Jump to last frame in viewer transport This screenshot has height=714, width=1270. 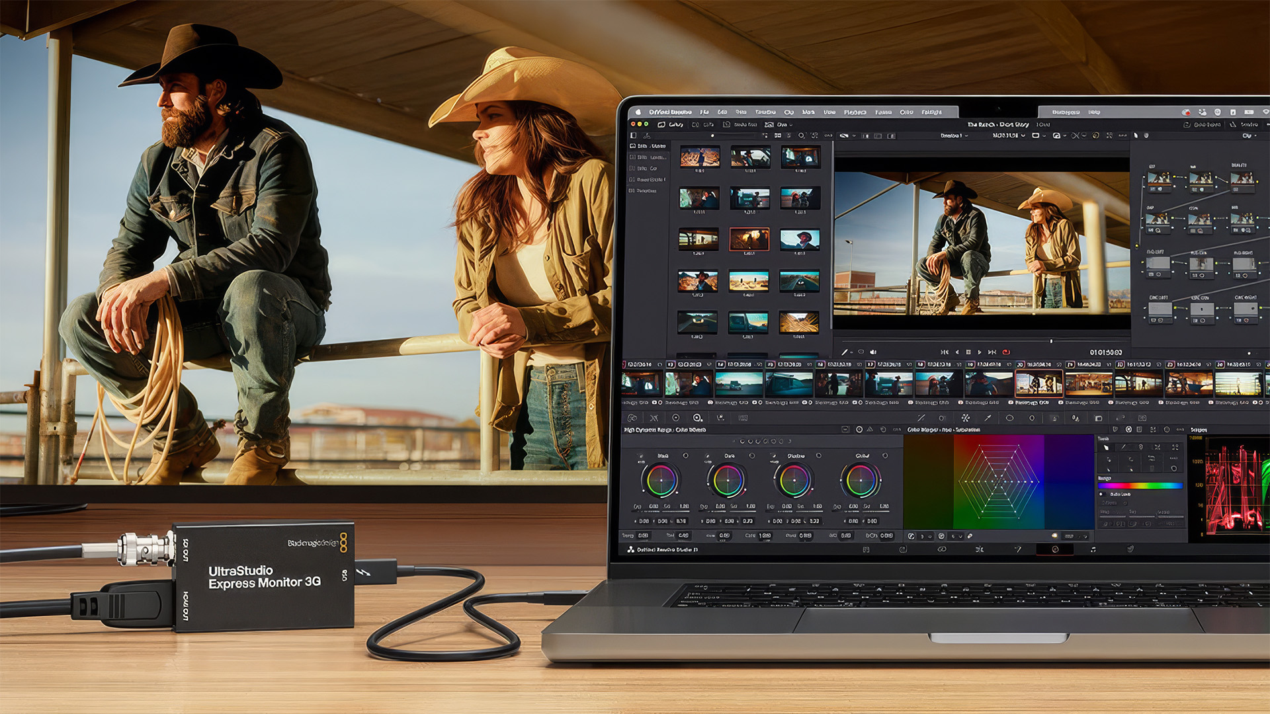pos(992,352)
